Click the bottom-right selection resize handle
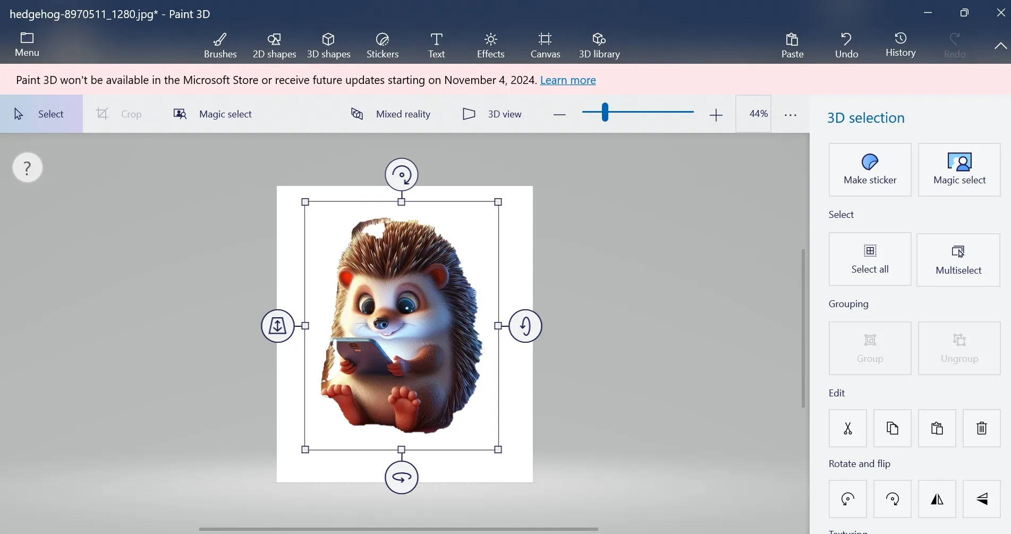The image size is (1011, 534). [498, 450]
